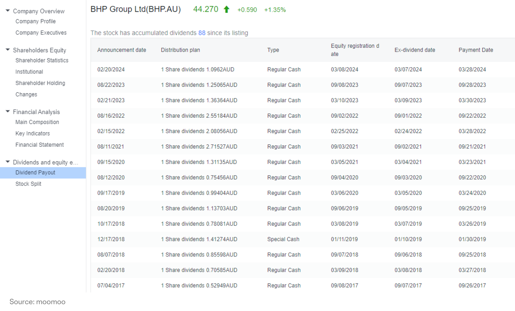Image resolution: width=515 pixels, height=311 pixels.
Task: Select the Dividend Payout item
Action: pos(43,173)
